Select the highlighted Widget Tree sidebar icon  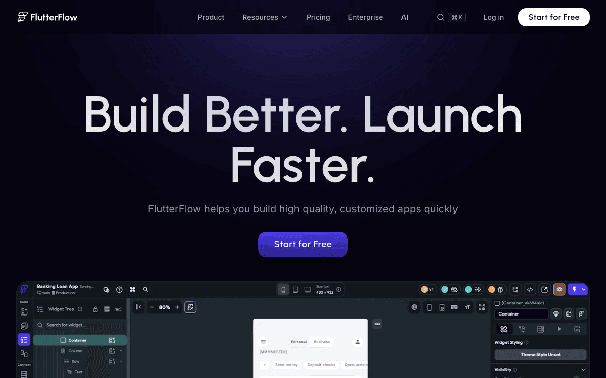tap(24, 340)
